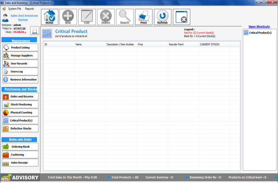Open Physical Counting
278x183 pixels.
(20, 112)
